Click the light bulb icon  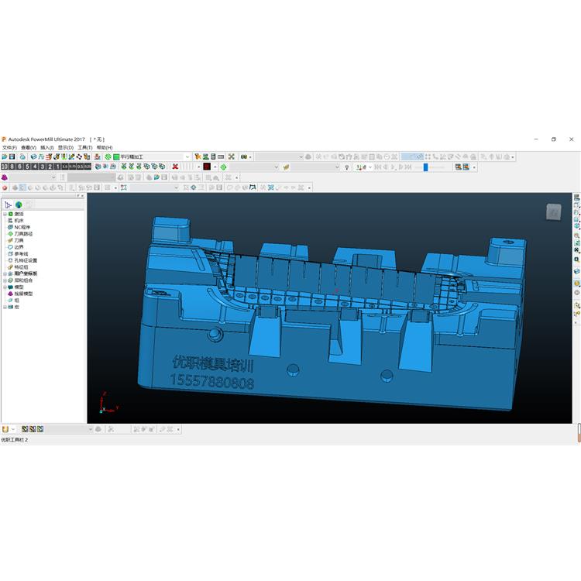[347, 167]
